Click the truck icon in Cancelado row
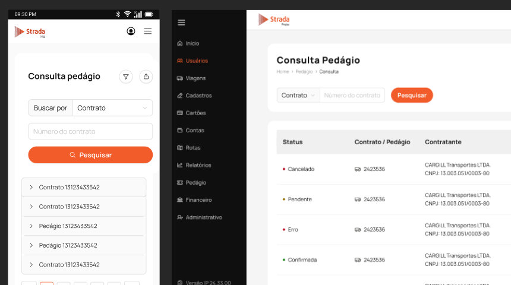The image size is (511, 285). pos(358,169)
